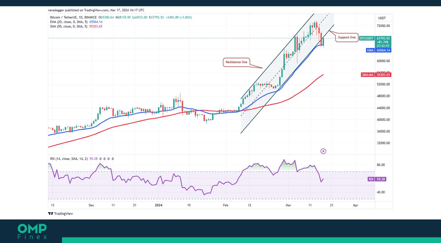Click the +2492.89 (+3.82%) change value

click(x=179, y=17)
